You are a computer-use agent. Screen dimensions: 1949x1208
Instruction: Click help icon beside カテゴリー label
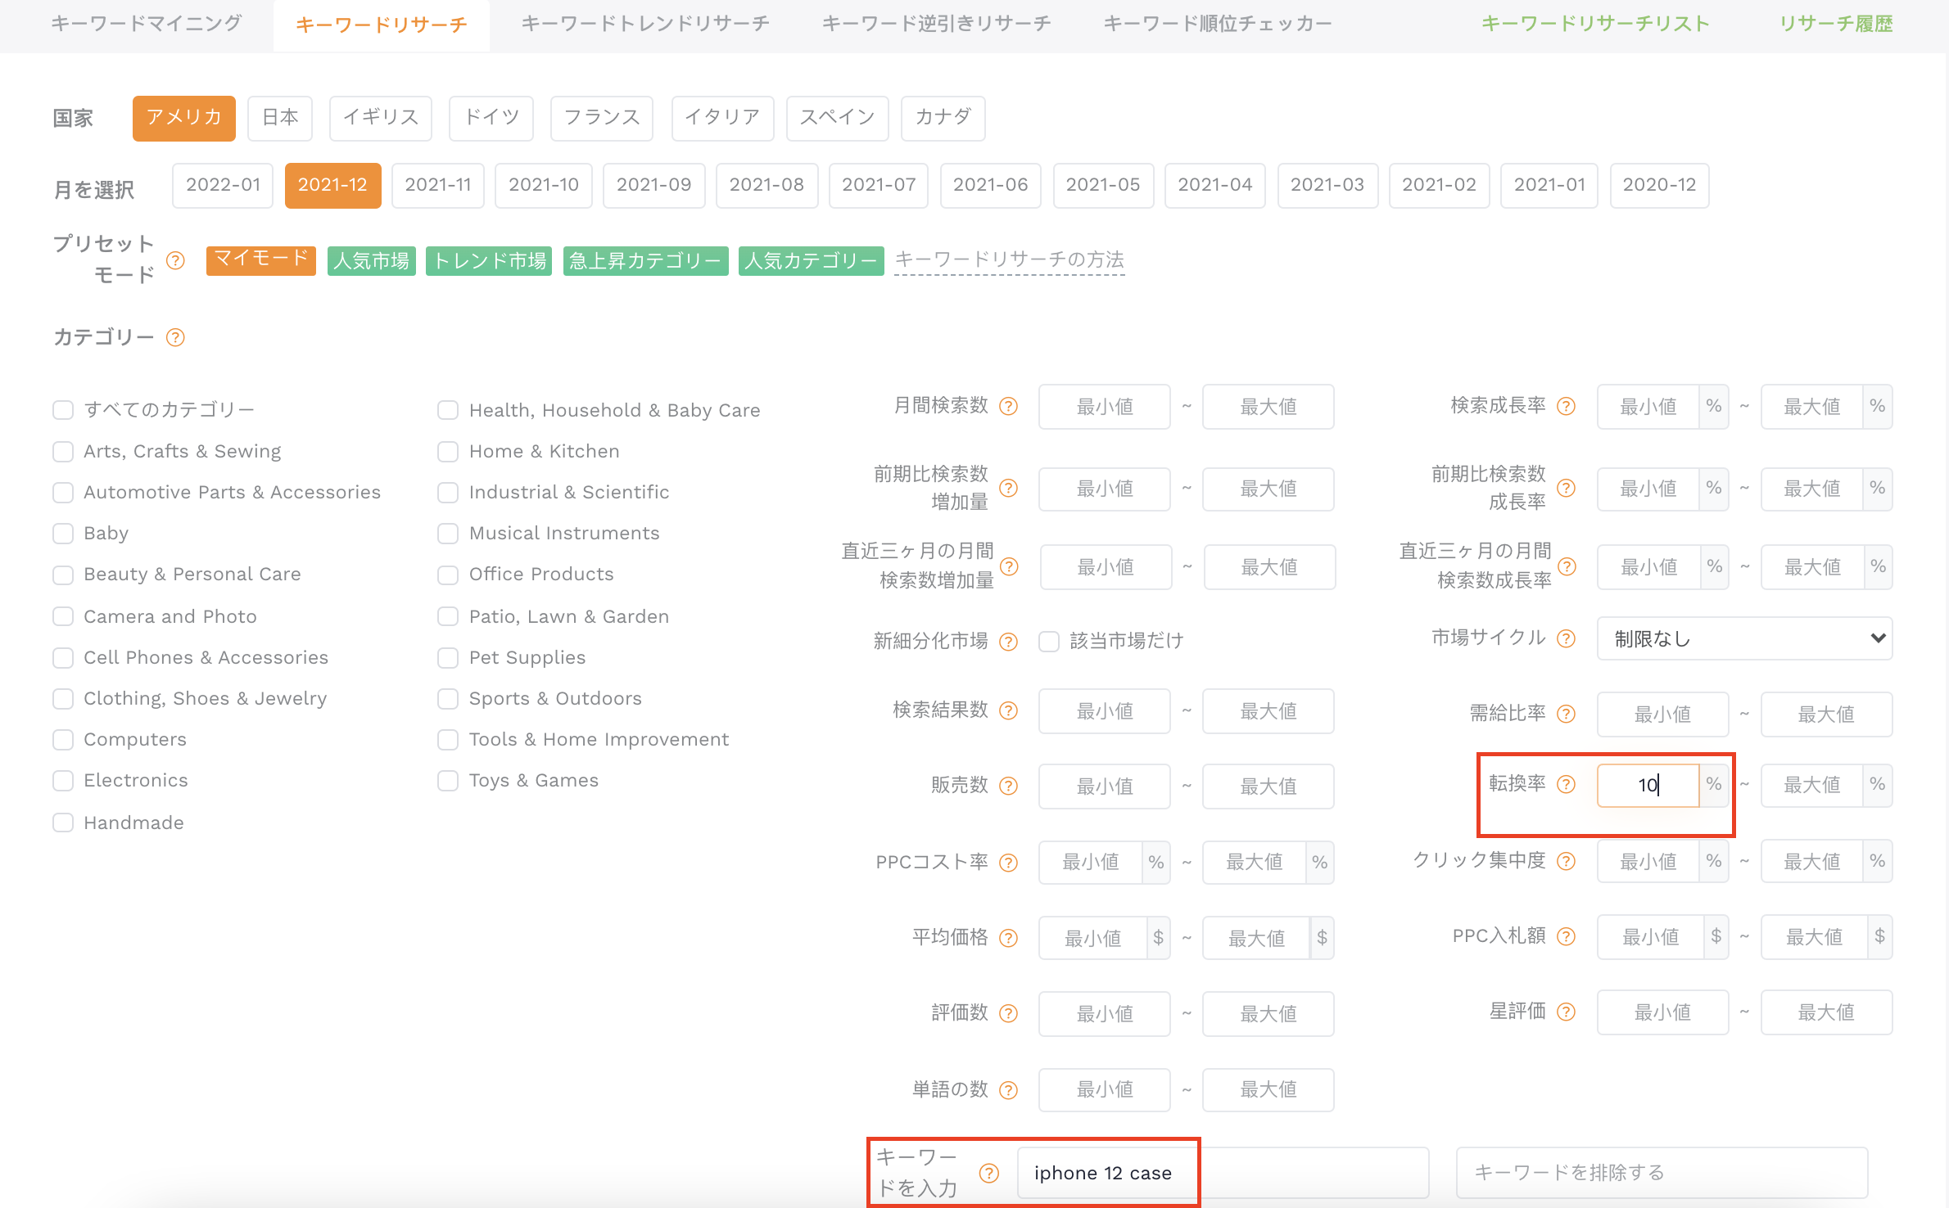tap(175, 337)
